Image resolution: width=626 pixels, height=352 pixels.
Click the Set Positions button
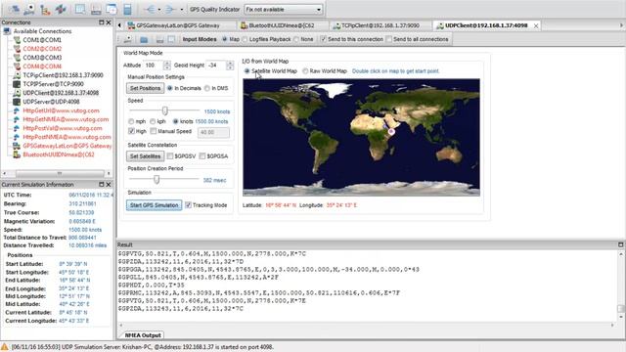[x=145, y=88]
